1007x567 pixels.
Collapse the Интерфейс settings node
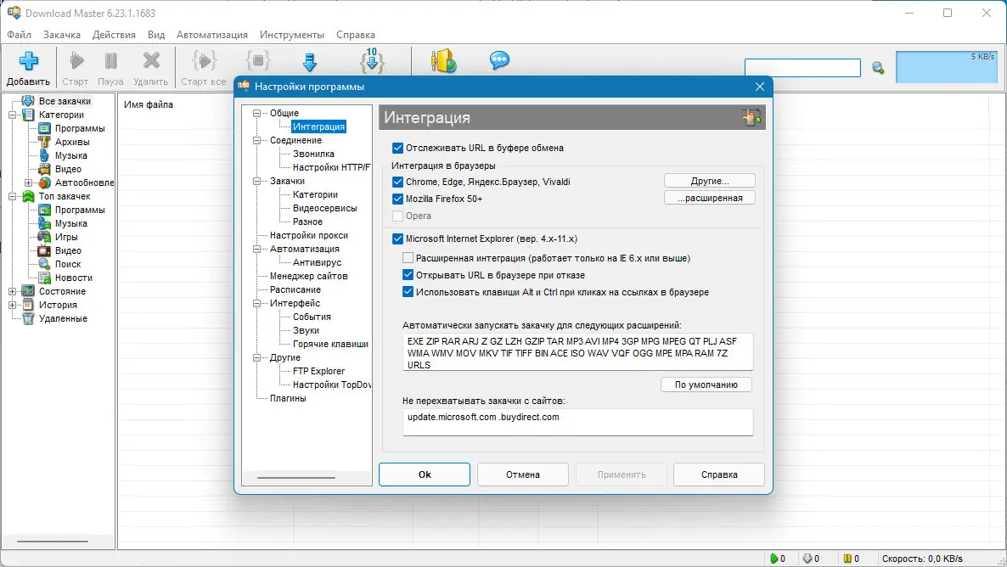257,303
